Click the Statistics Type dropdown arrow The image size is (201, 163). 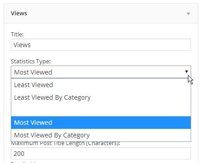tap(187, 72)
